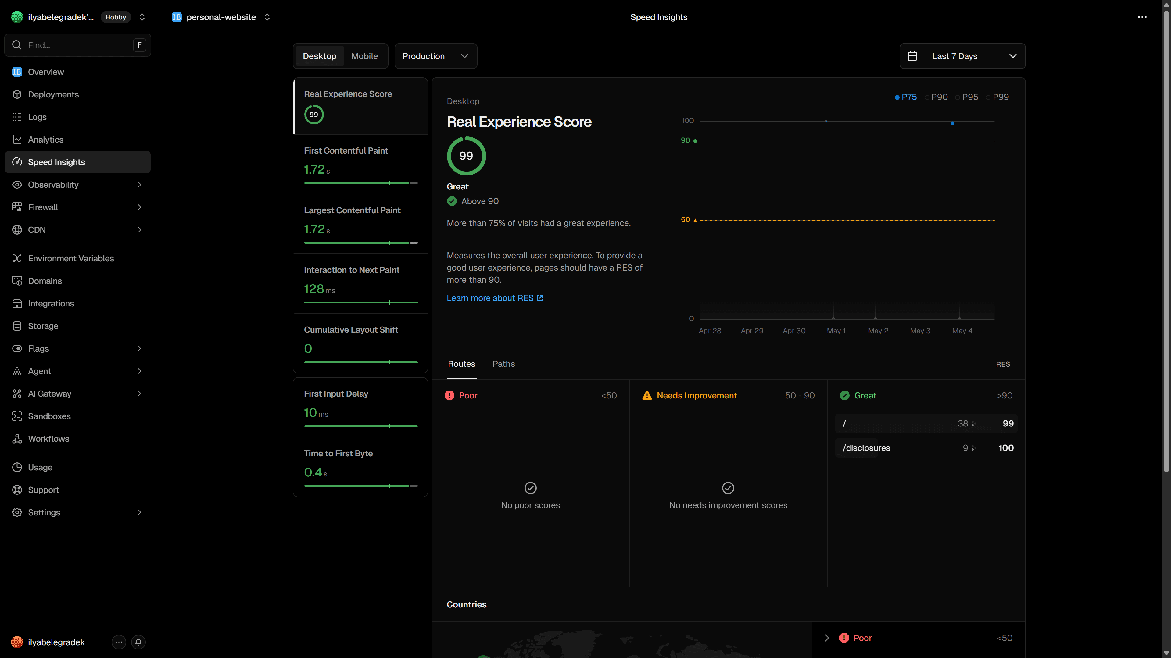Focus the Find search field
Viewport: 1171px width, 658px height.
pyautogui.click(x=77, y=45)
